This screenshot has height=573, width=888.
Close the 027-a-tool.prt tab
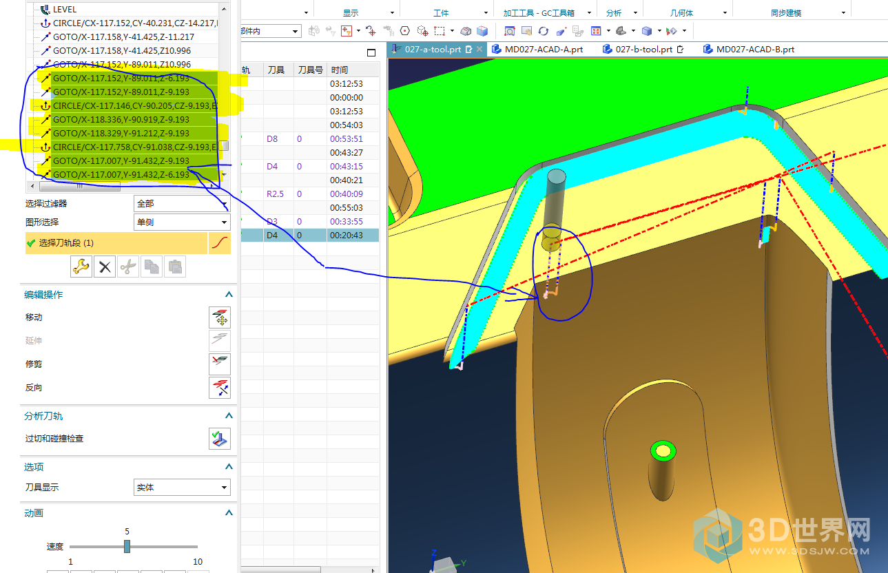480,50
